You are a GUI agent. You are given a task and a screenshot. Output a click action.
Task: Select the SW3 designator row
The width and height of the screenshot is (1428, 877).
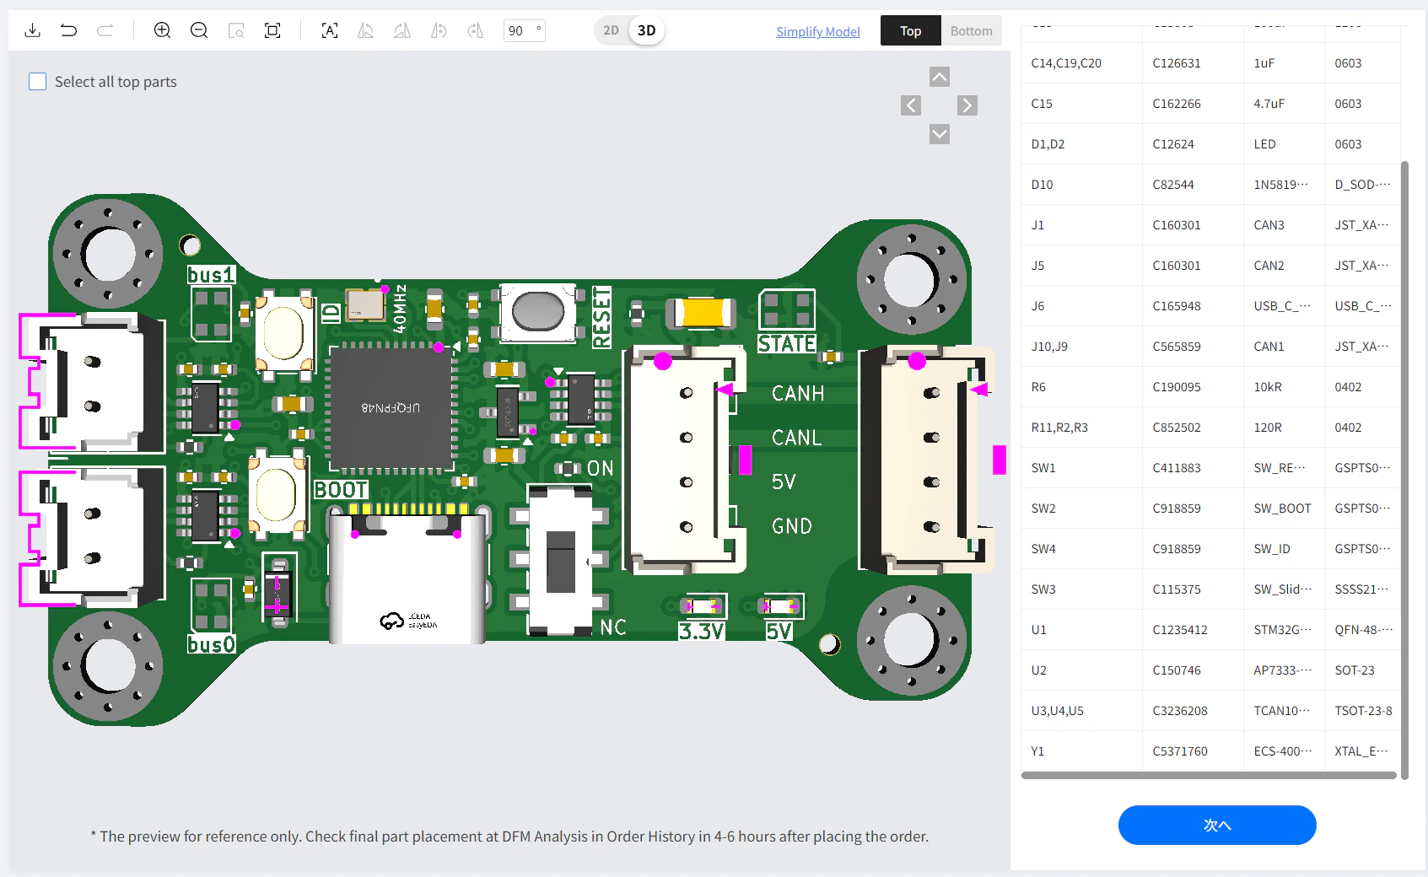click(x=1210, y=589)
